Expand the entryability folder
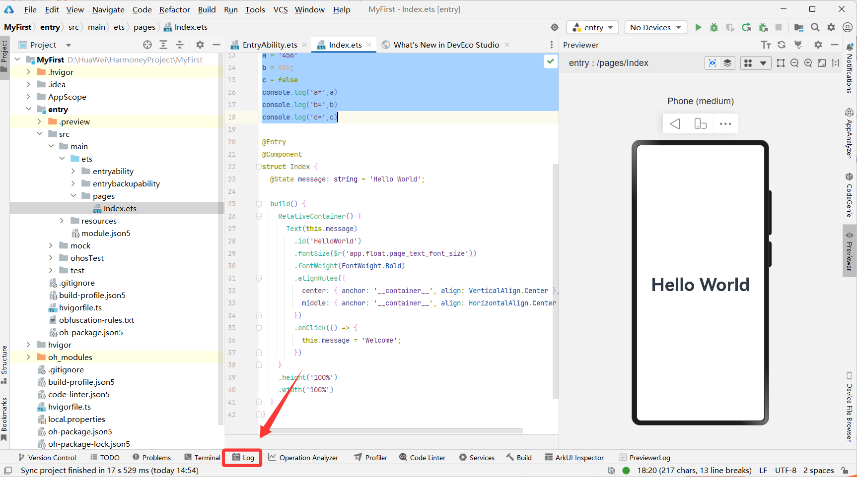The image size is (857, 477). 73,171
